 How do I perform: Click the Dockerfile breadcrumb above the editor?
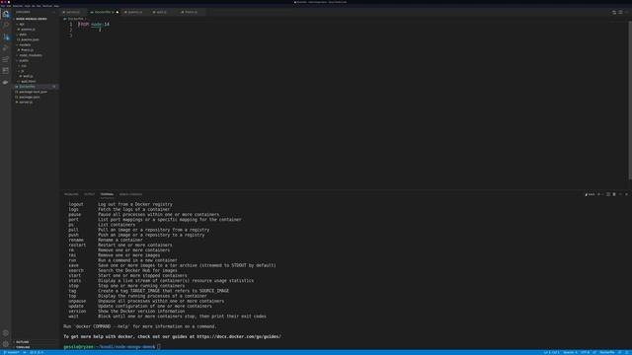pyautogui.click(x=75, y=19)
